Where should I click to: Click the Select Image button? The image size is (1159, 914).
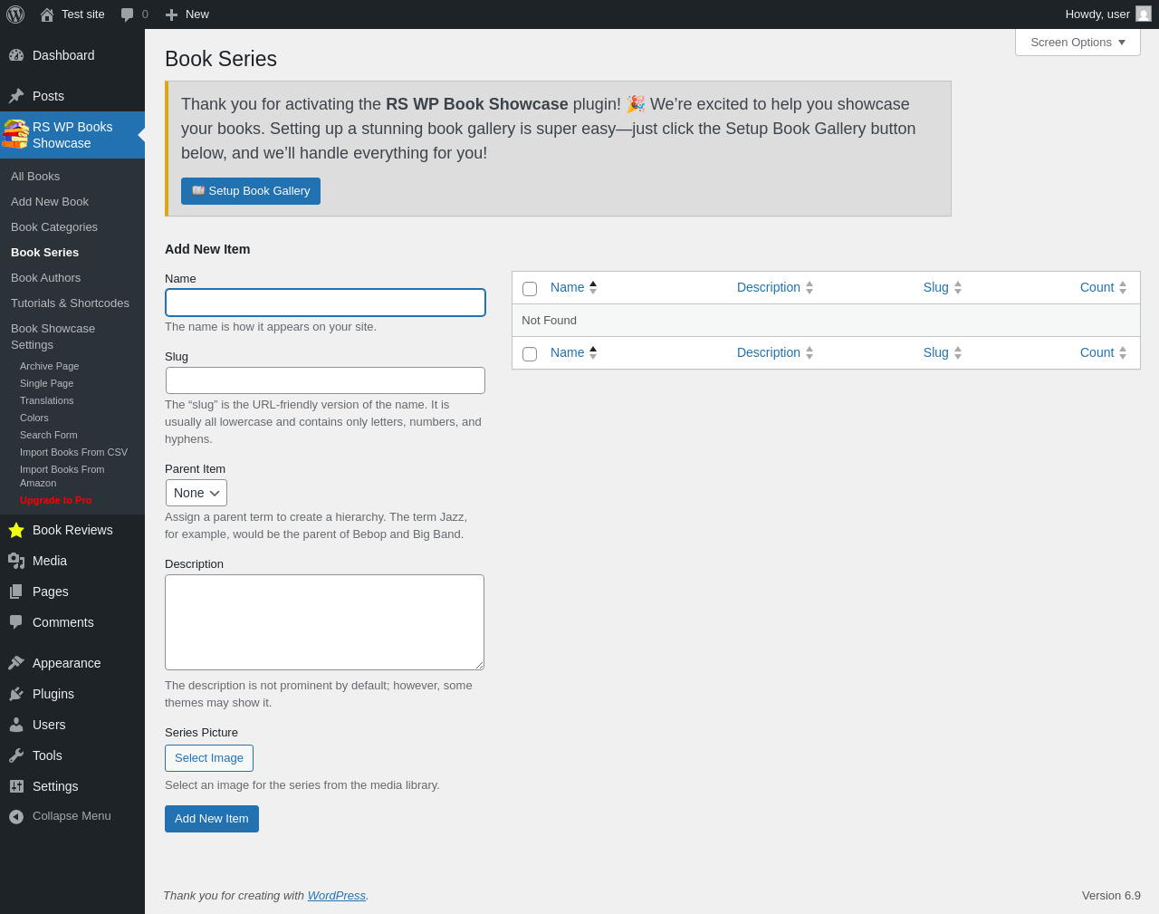point(209,758)
